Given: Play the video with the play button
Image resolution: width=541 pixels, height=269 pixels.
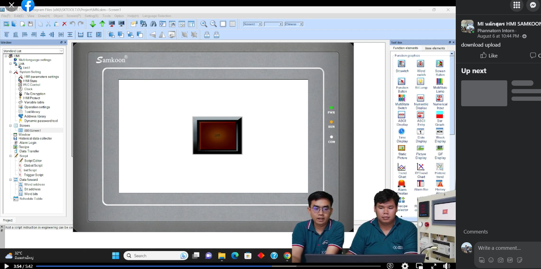Looking at the screenshot, I should (x=6, y=266).
